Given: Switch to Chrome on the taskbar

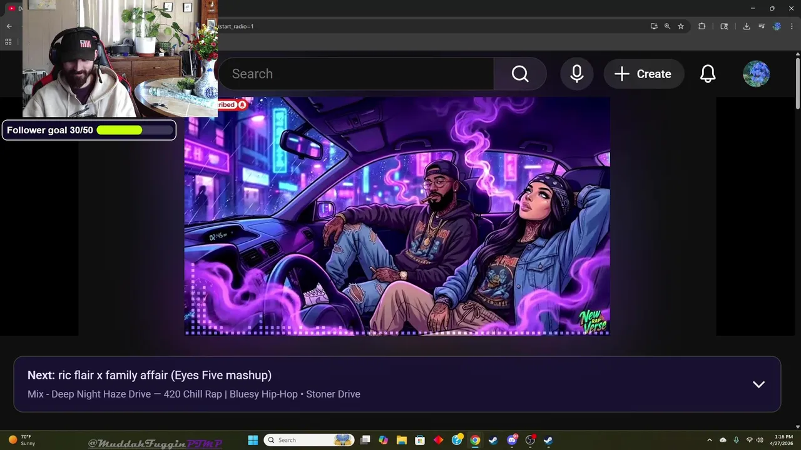Looking at the screenshot, I should pyautogui.click(x=475, y=440).
